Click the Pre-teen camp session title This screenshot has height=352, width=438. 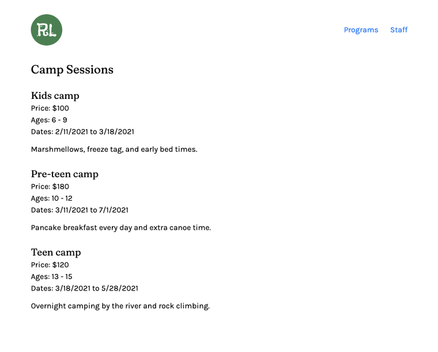[65, 174]
